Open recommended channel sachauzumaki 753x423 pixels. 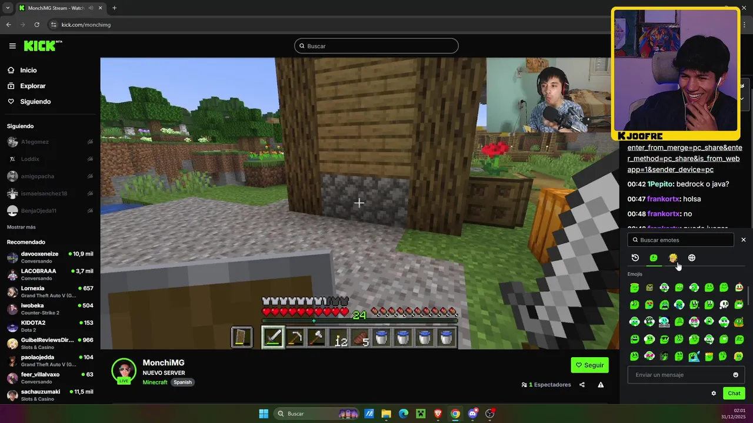(x=50, y=395)
